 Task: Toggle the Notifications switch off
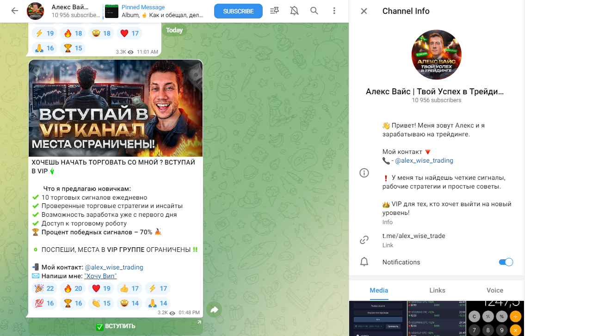pyautogui.click(x=505, y=262)
